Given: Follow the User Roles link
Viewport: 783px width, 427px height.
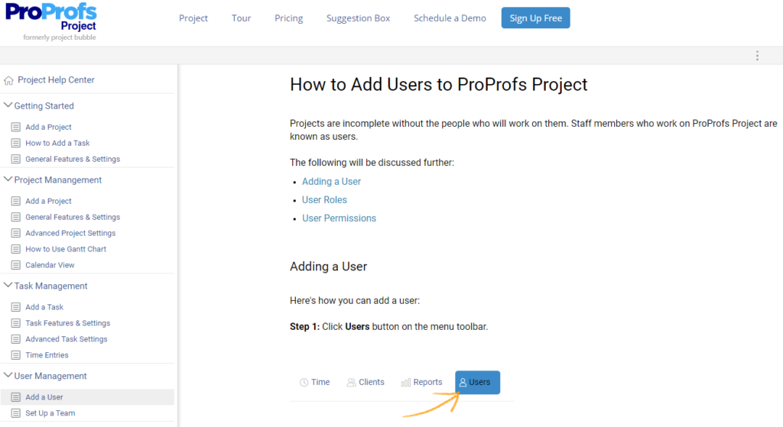Looking at the screenshot, I should 324,200.
